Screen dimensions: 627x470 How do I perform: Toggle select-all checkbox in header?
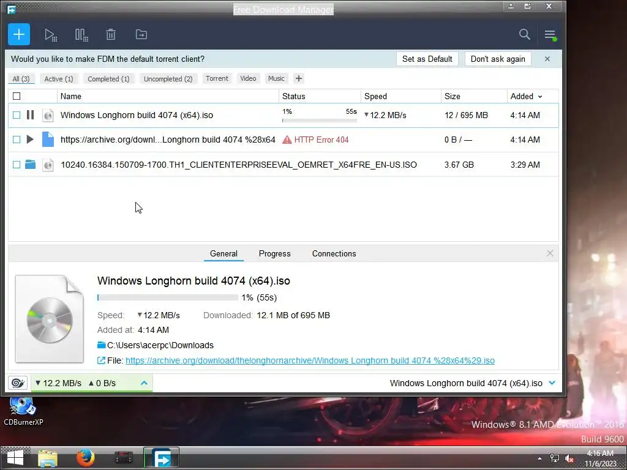pos(17,96)
